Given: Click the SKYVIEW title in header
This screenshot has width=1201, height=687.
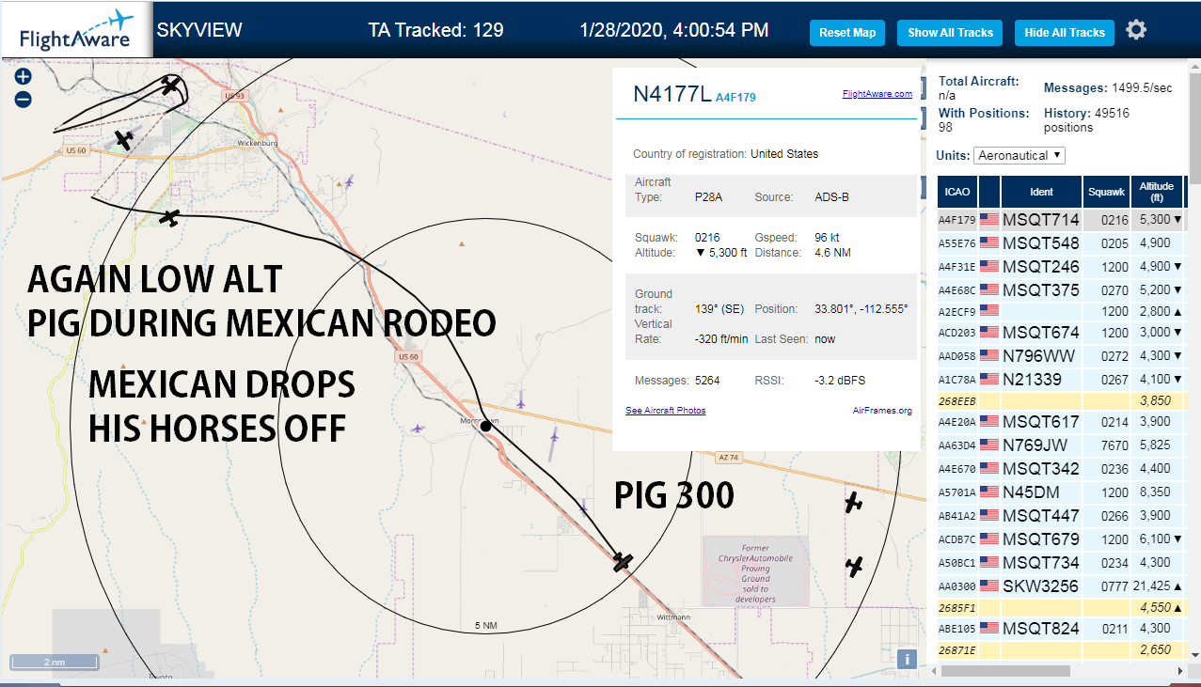Looking at the screenshot, I should (199, 30).
